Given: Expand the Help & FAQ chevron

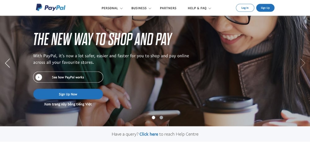Looking at the screenshot, I should tap(210, 8).
